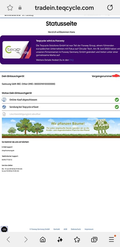Click the Plant for the Planet logo

click(101, 127)
